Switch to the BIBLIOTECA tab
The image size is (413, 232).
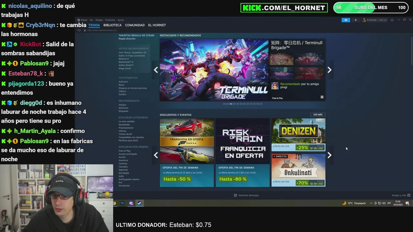112,25
